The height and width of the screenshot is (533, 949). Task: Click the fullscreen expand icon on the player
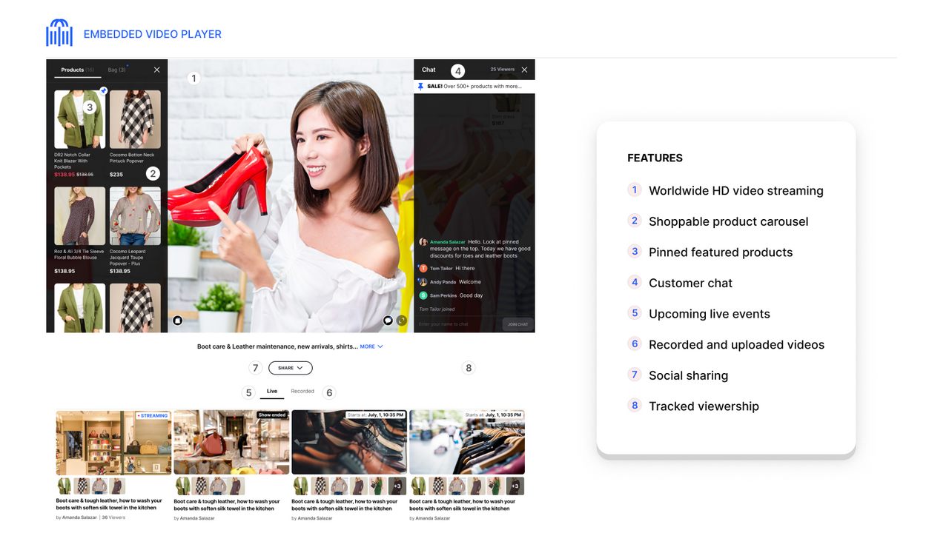click(401, 320)
